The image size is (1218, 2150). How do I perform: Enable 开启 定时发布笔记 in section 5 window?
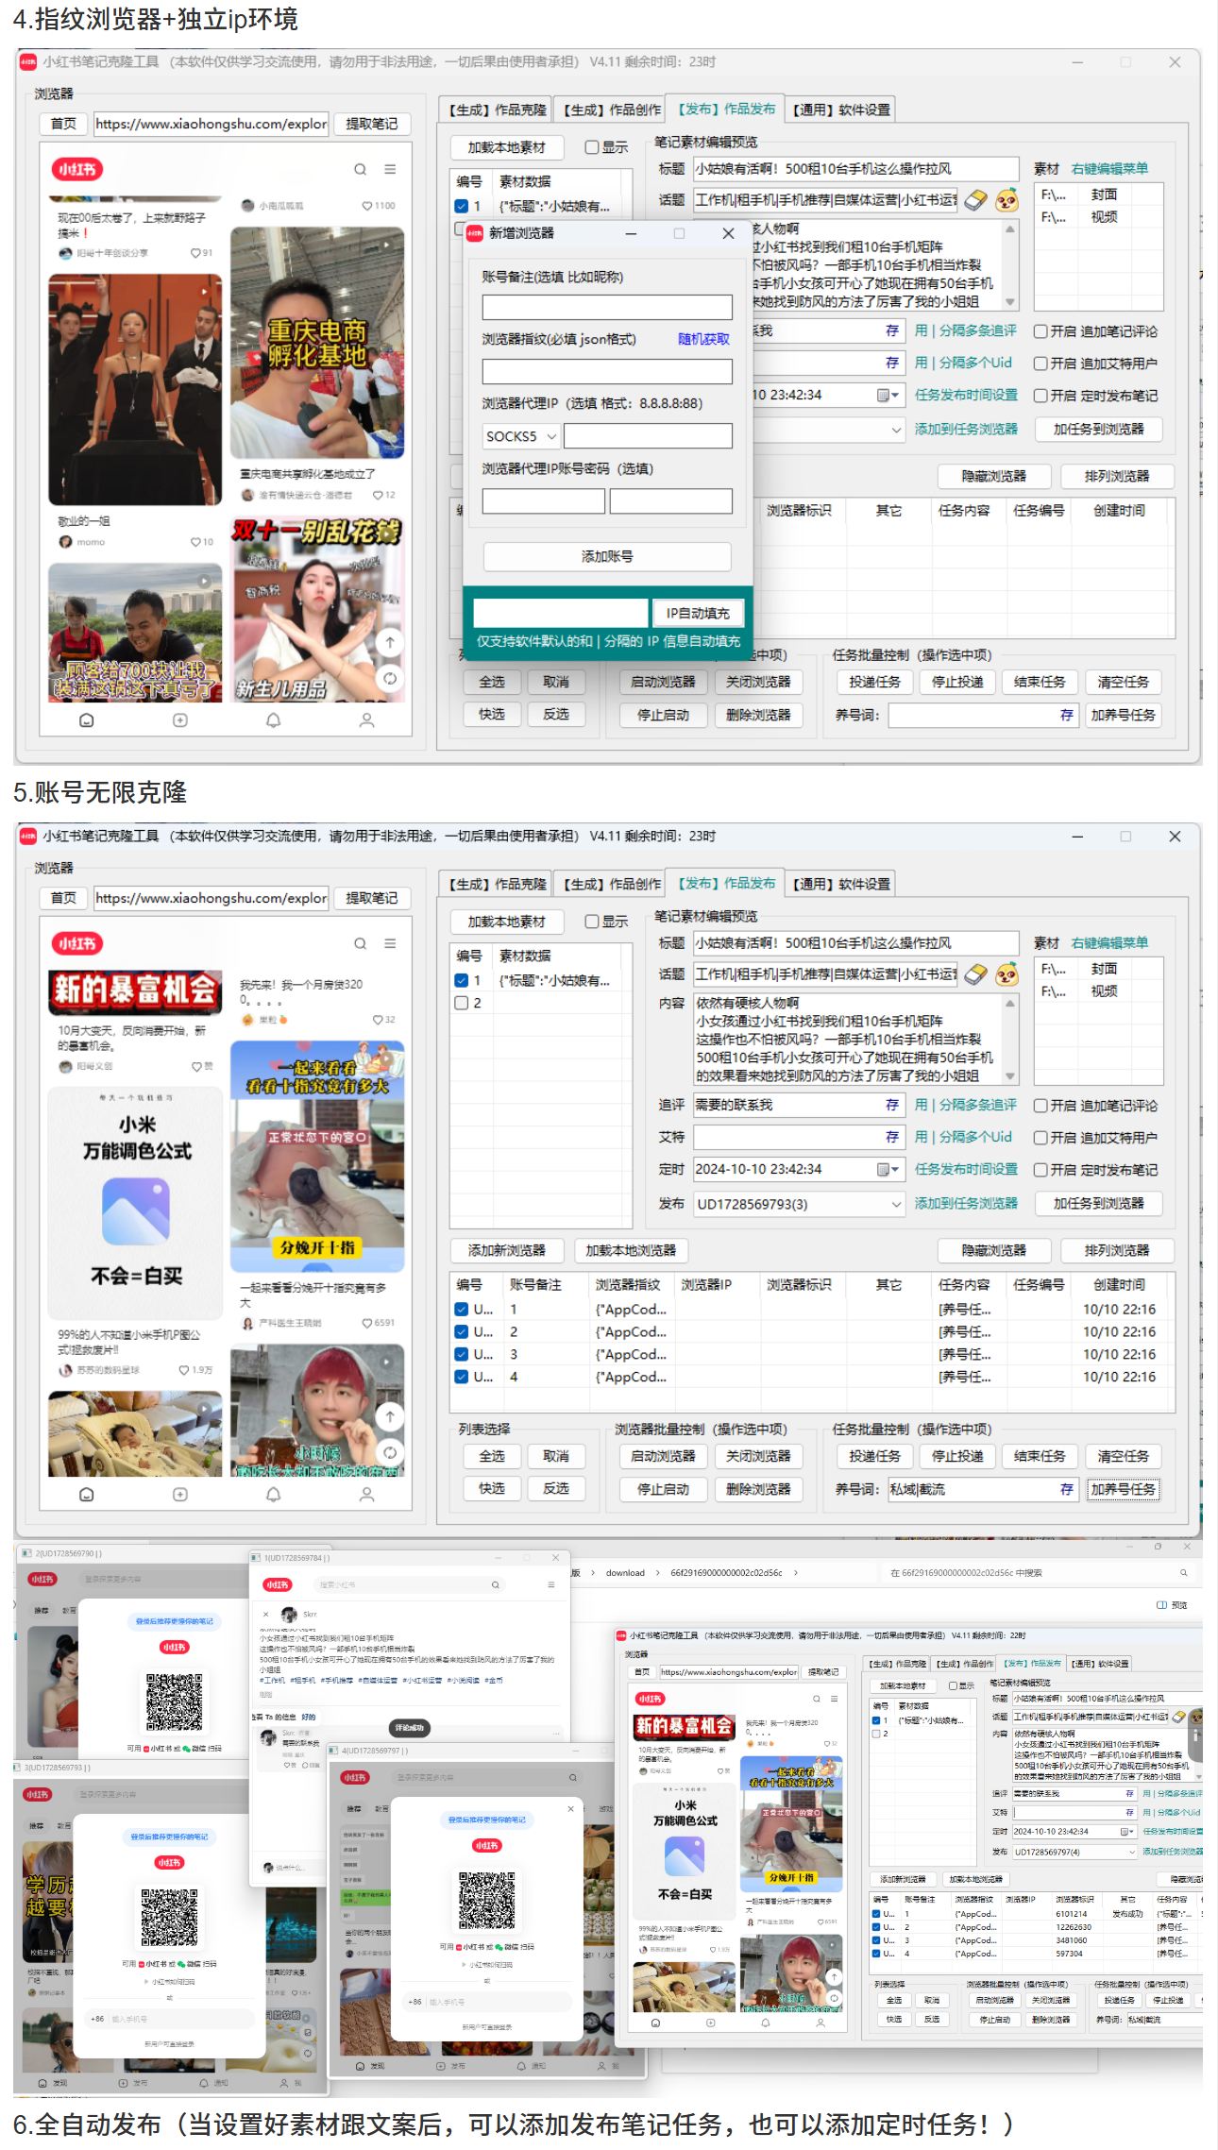coord(1040,1170)
